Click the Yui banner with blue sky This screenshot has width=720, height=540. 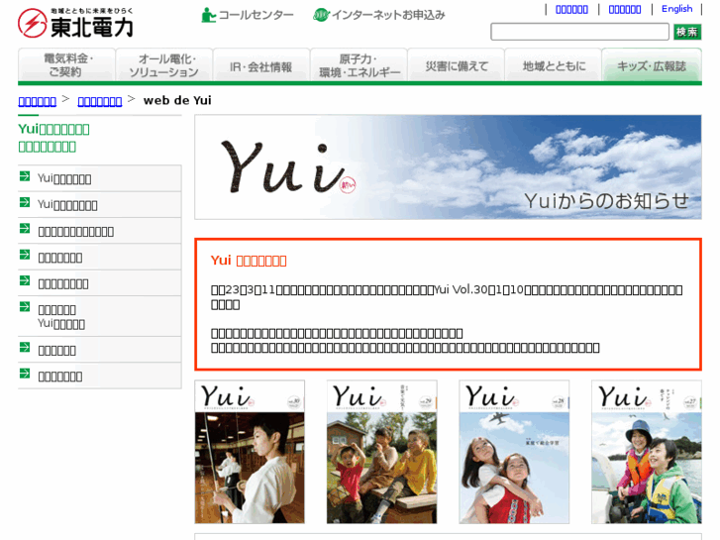coord(448,166)
